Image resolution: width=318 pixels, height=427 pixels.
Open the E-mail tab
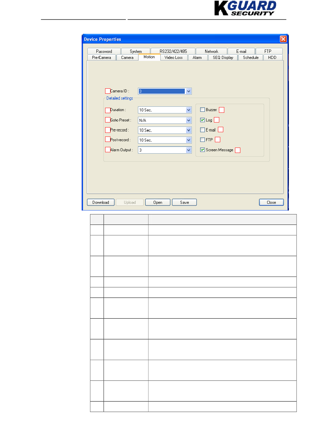click(x=241, y=51)
